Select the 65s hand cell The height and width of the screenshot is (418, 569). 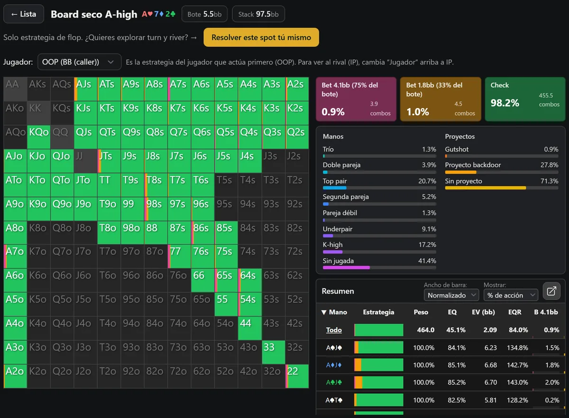coord(226,280)
